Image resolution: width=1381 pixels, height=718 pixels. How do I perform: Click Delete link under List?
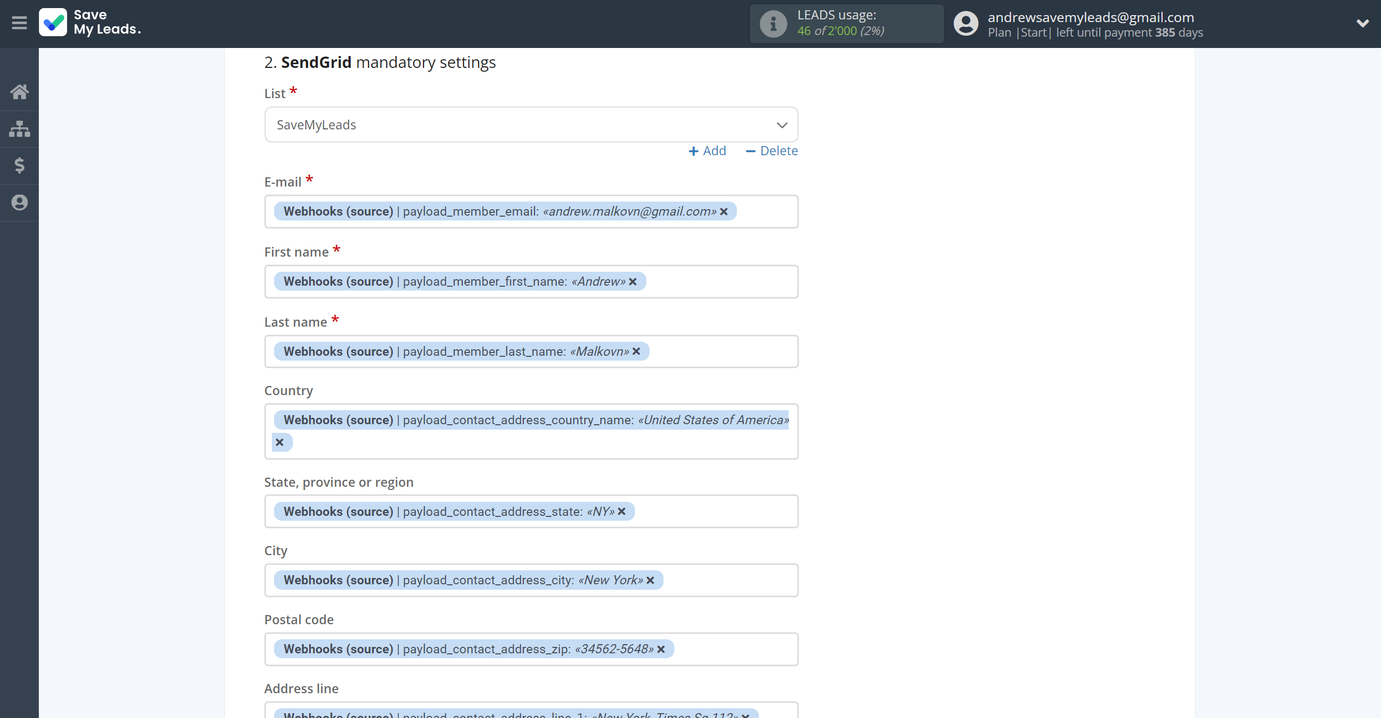(x=771, y=151)
